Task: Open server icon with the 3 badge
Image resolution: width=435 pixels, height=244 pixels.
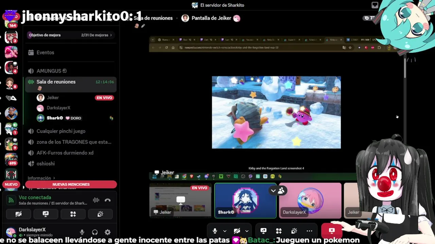Action: click(11, 37)
